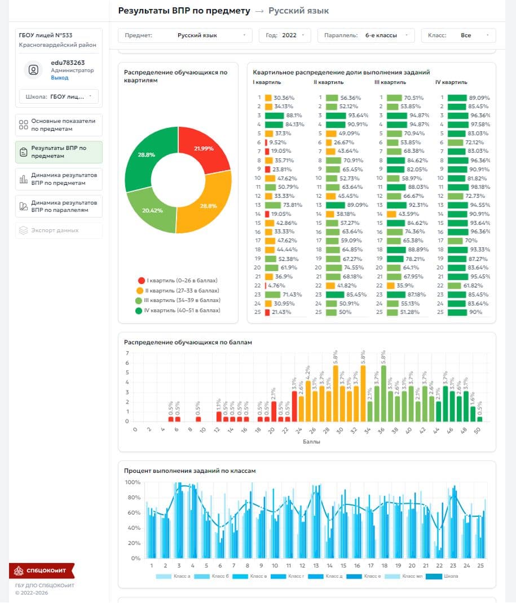Click bar chart icon for Динамика по предметам
This screenshot has height=603, width=516.
(23, 179)
